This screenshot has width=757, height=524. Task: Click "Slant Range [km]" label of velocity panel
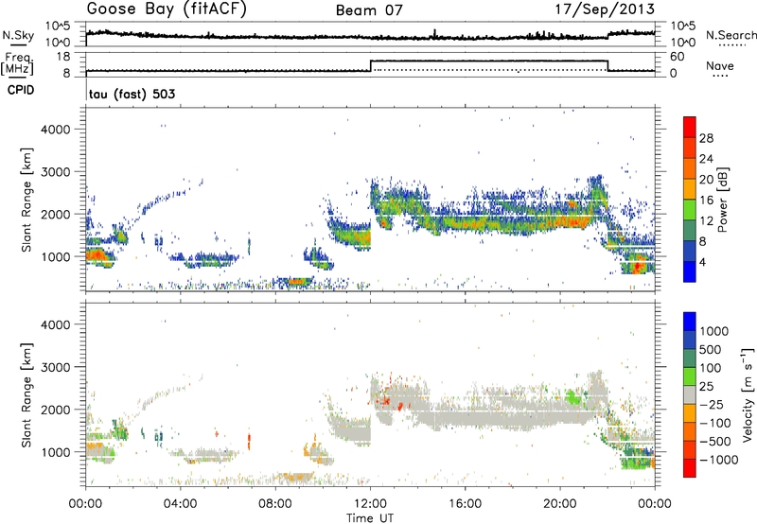pyautogui.click(x=26, y=394)
